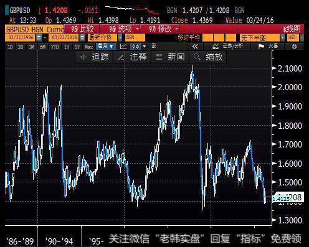309x247 pixels.
Task: Toggle the 大事 events flag
Action: [x=268, y=47]
